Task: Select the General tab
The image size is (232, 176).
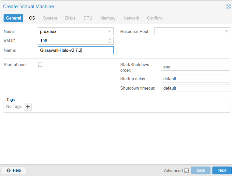Action: 13,18
